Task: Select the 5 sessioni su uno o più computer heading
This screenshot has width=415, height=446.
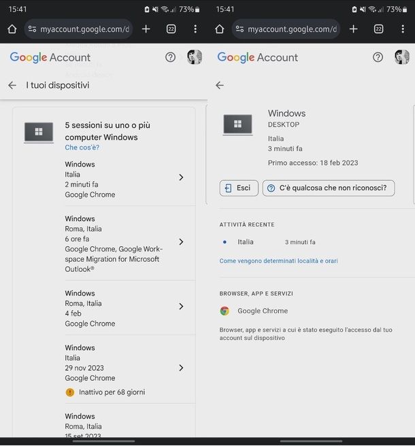Action: pyautogui.click(x=107, y=131)
